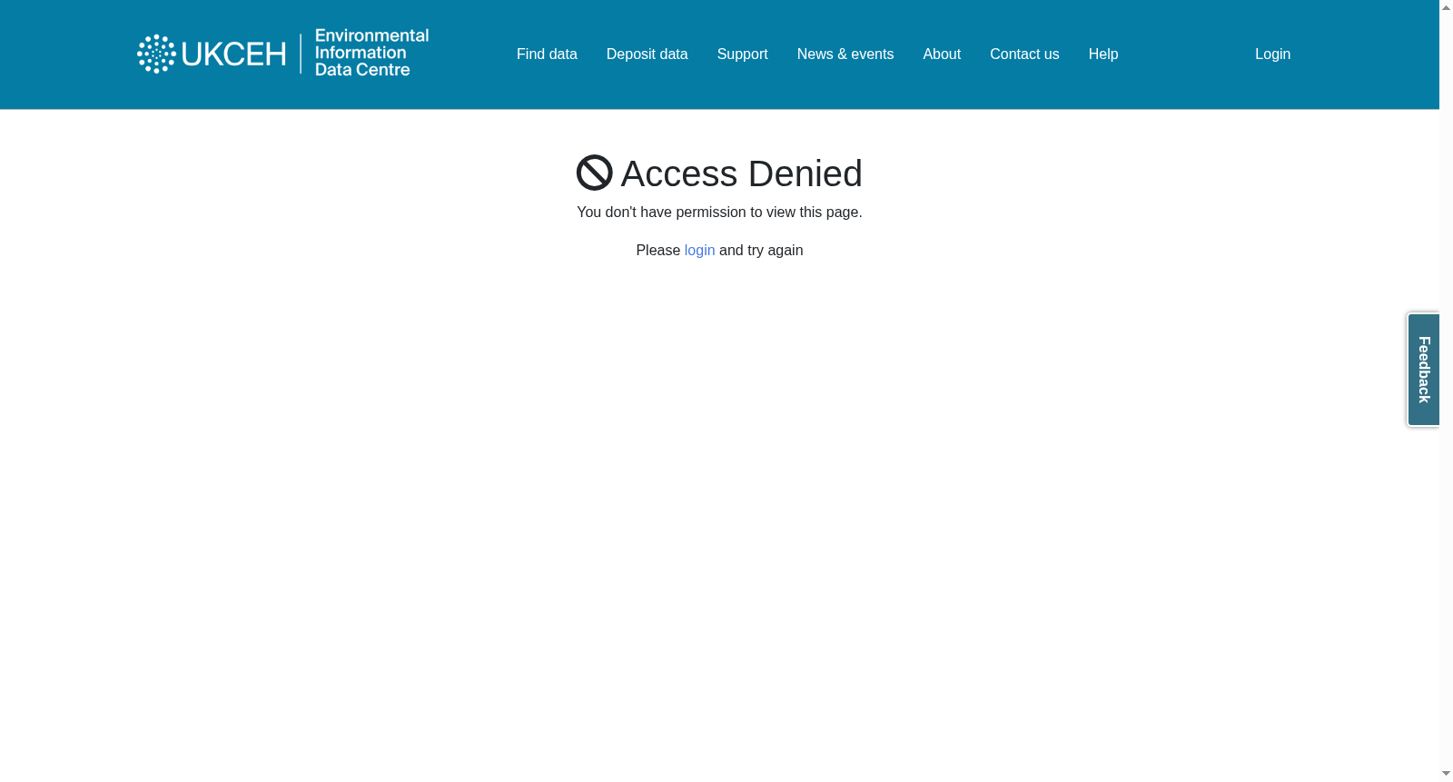Click the scrollbar up arrow
The width and height of the screenshot is (1453, 782).
[x=1446, y=7]
